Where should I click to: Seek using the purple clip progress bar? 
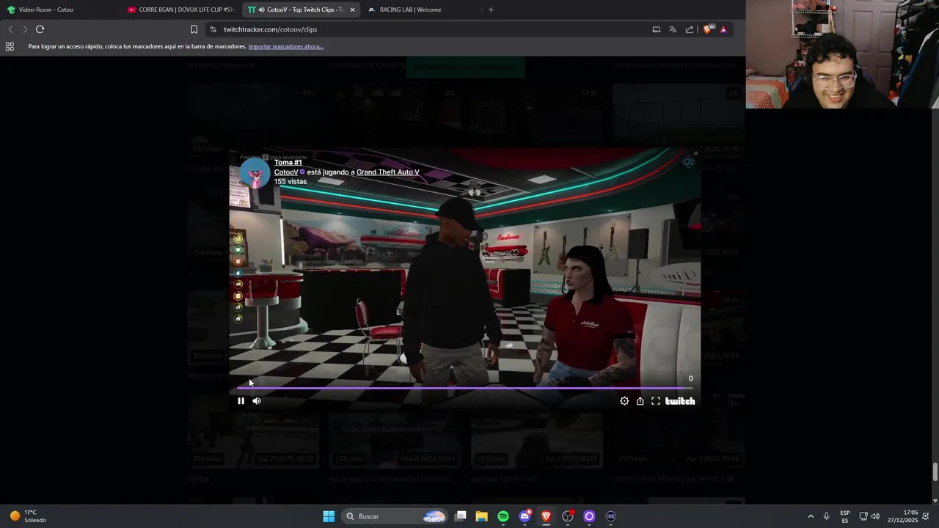pos(464,388)
